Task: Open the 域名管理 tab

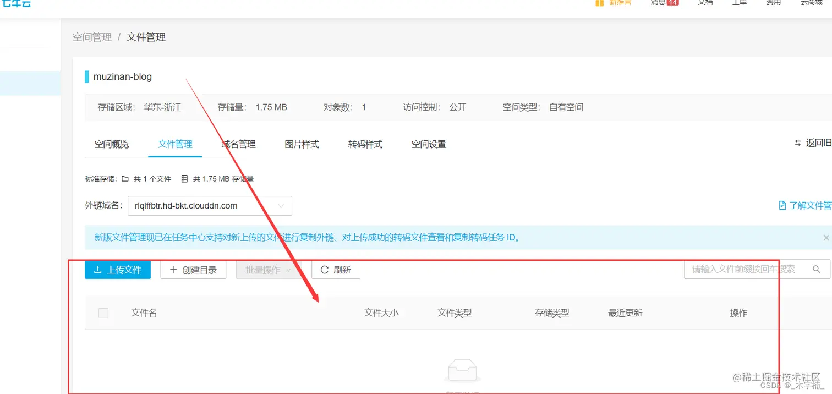Action: click(x=238, y=144)
